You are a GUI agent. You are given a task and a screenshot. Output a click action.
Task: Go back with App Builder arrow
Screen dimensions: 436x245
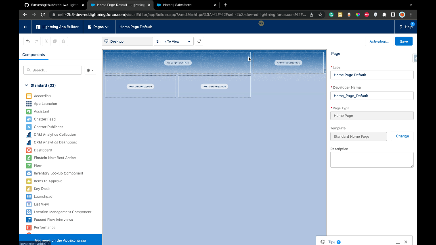tap(25, 27)
